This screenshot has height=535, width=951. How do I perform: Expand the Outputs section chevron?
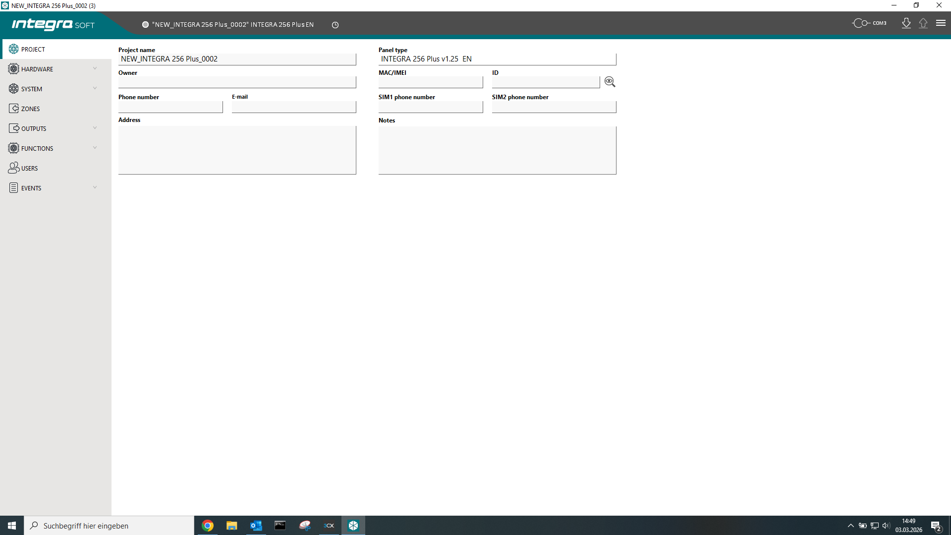point(95,128)
